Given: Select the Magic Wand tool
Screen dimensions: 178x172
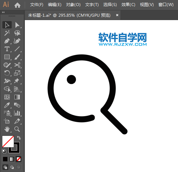Looking at the screenshot, I should (x=7, y=33).
